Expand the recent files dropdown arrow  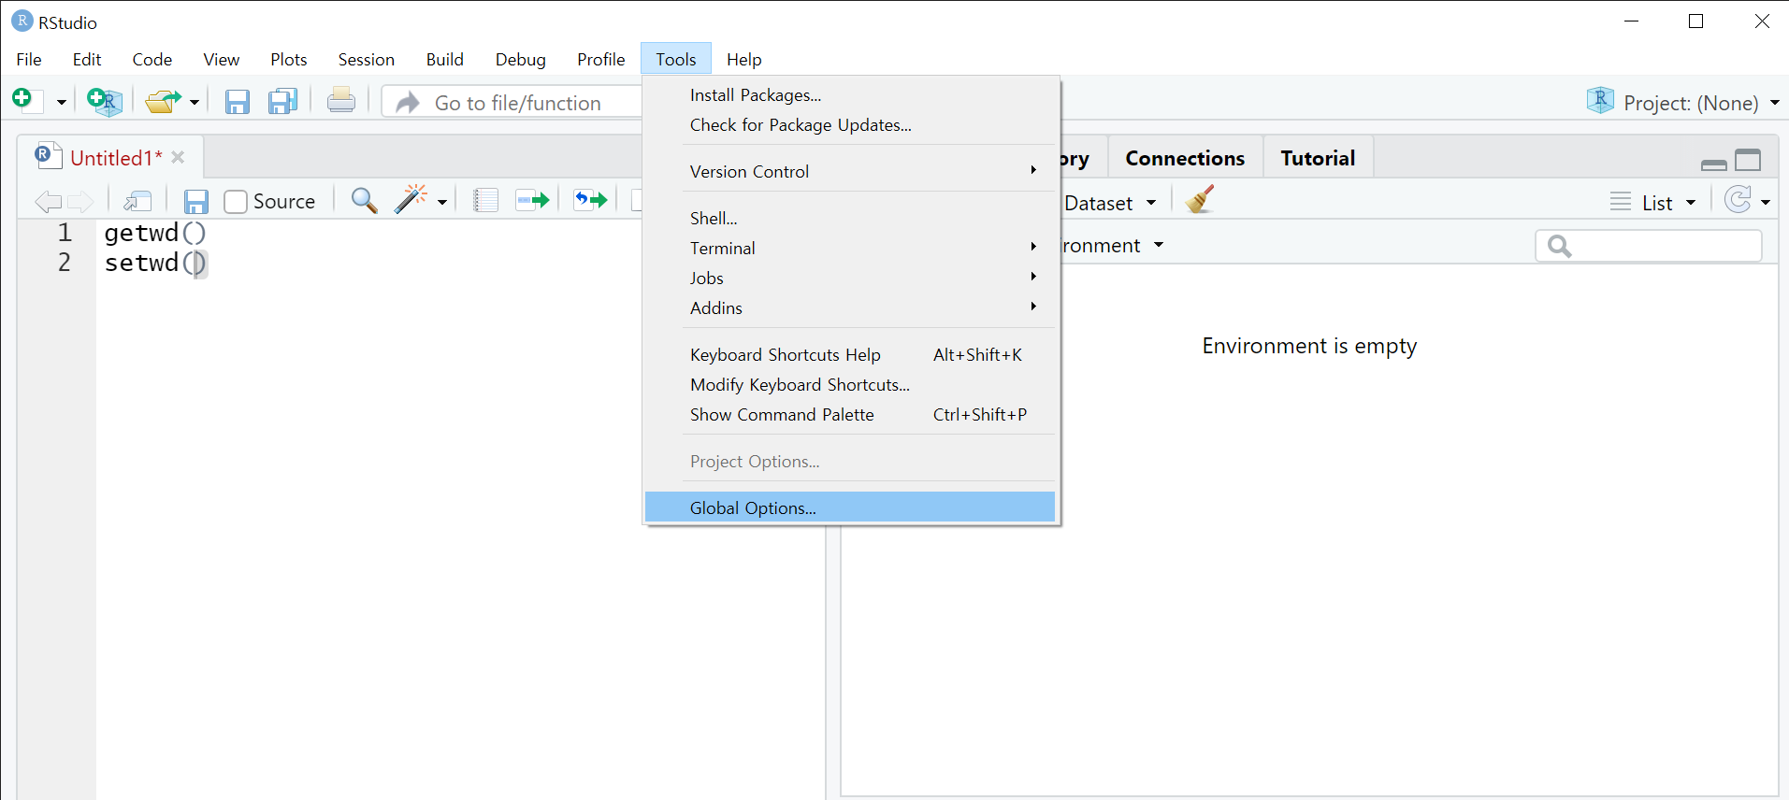195,102
